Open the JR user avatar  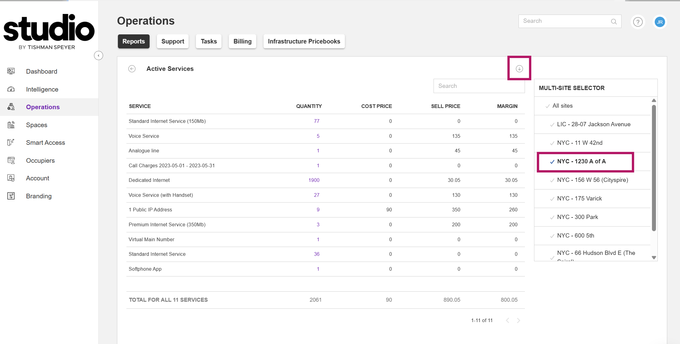coord(660,22)
